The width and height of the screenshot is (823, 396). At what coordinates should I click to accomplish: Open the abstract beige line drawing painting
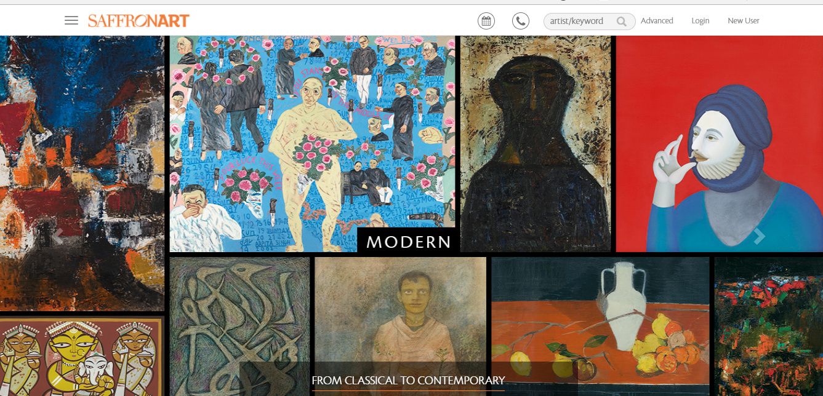pyautogui.click(x=240, y=327)
